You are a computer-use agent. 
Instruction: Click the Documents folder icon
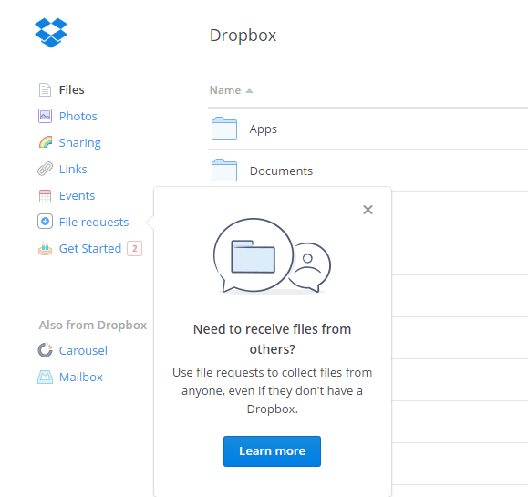[224, 170]
